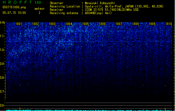Click the 0.7 kHz axis label
Image resolution: width=175 pixels, height=111 pixels.
[x=2, y=92]
